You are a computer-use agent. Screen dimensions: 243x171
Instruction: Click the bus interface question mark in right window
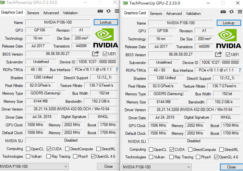pyautogui.click(x=240, y=70)
